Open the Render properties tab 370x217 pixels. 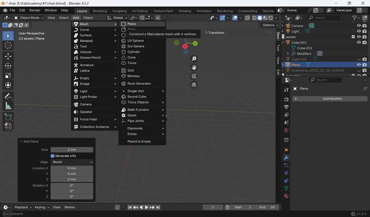point(286,99)
